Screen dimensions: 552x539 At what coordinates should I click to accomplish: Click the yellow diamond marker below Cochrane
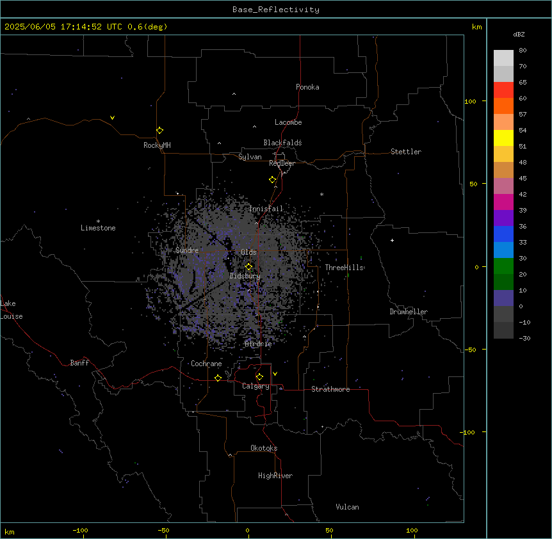218,378
